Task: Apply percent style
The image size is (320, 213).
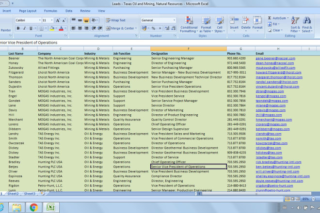Action: point(154,29)
